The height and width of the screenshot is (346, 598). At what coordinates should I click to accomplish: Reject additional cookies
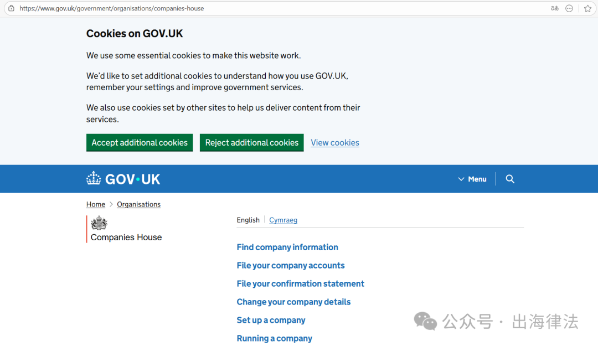point(252,142)
